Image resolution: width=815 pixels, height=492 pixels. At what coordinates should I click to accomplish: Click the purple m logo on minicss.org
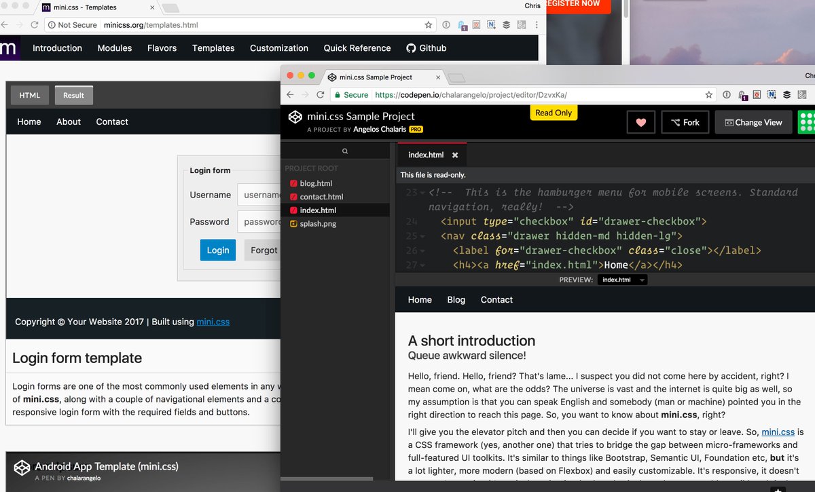tap(9, 48)
